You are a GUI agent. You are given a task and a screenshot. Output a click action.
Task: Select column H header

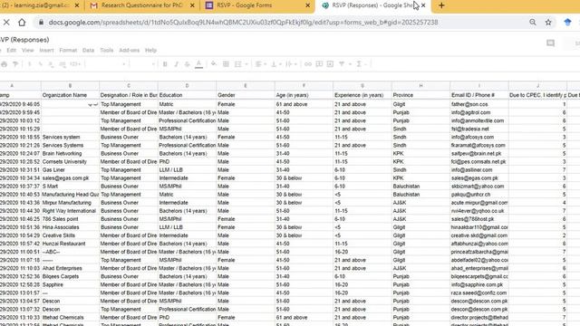click(x=420, y=86)
